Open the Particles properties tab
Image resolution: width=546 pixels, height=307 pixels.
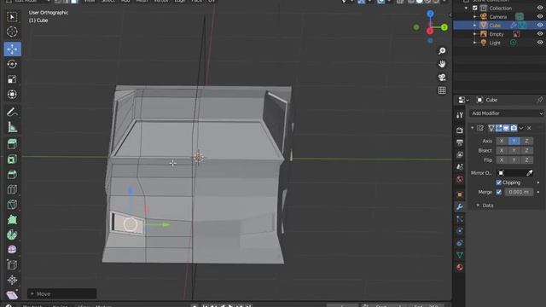pyautogui.click(x=460, y=218)
